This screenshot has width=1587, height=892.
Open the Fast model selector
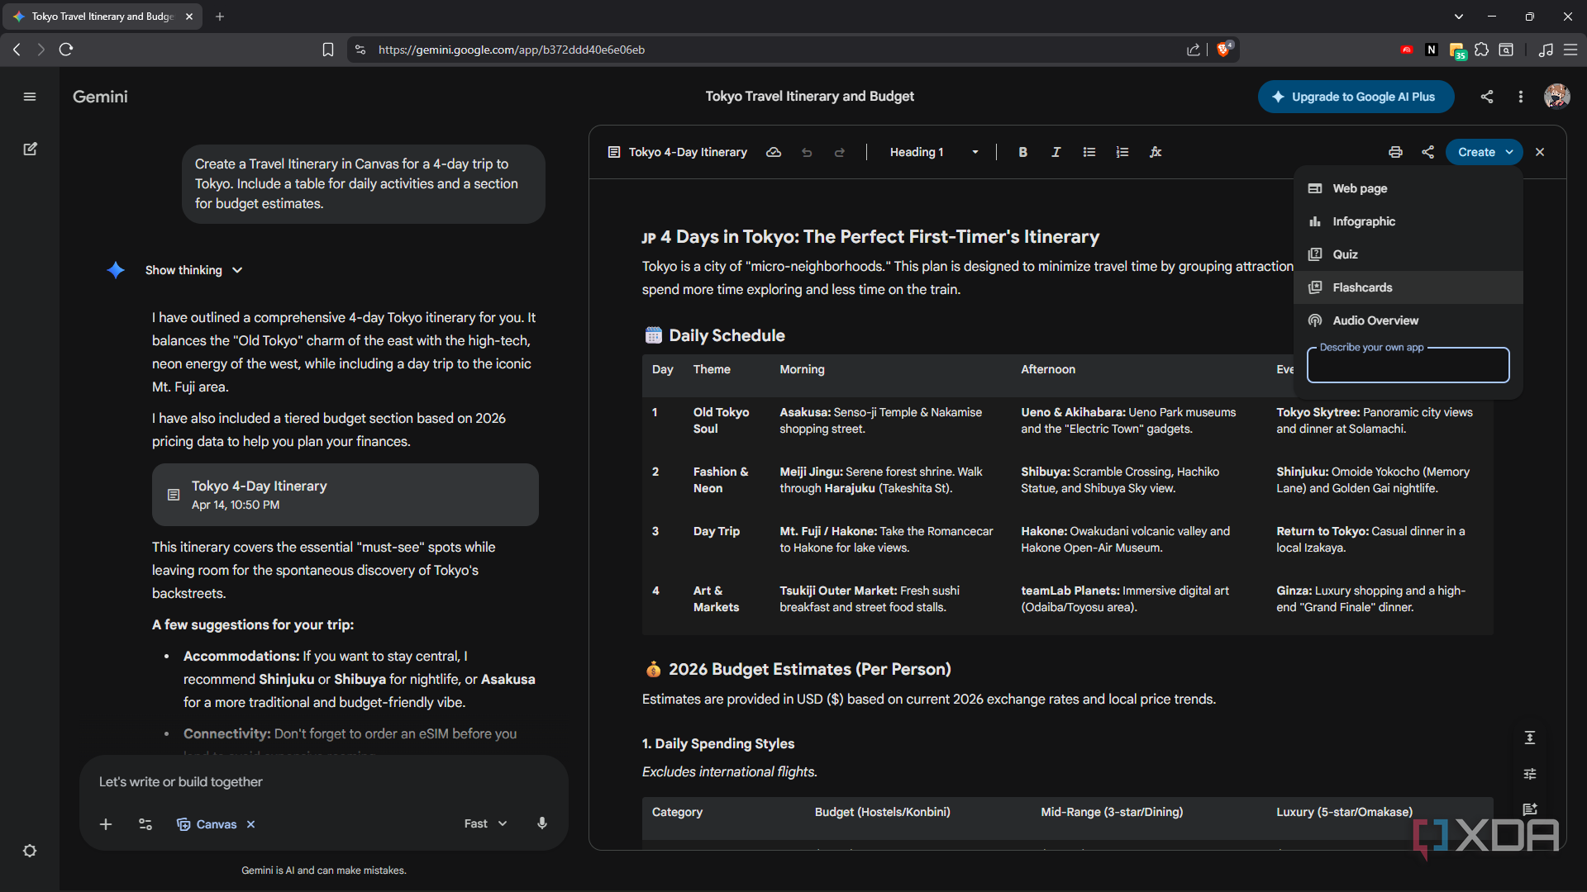point(485,823)
